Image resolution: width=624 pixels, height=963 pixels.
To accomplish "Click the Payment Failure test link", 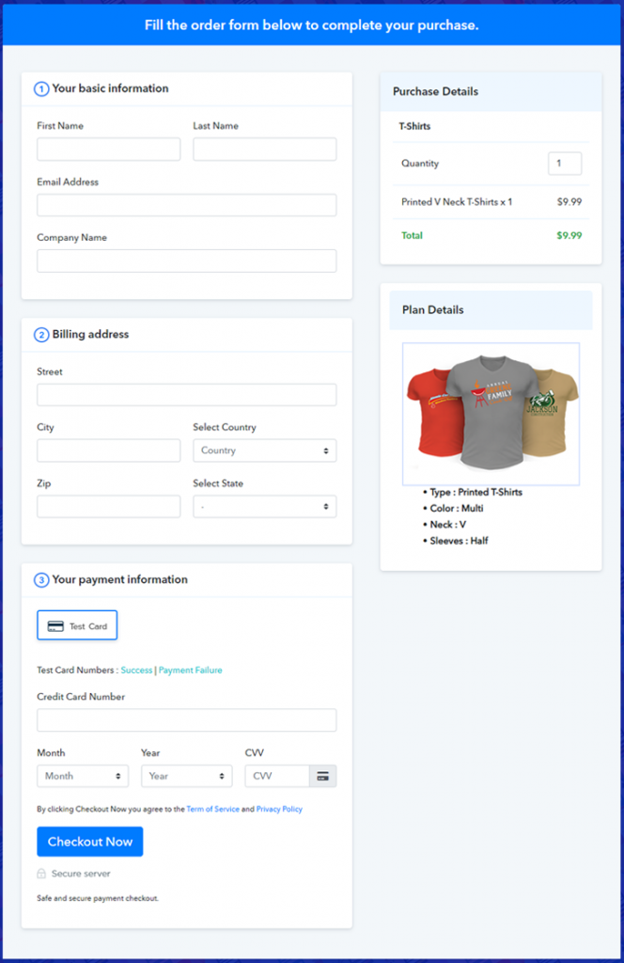I will tap(191, 671).
